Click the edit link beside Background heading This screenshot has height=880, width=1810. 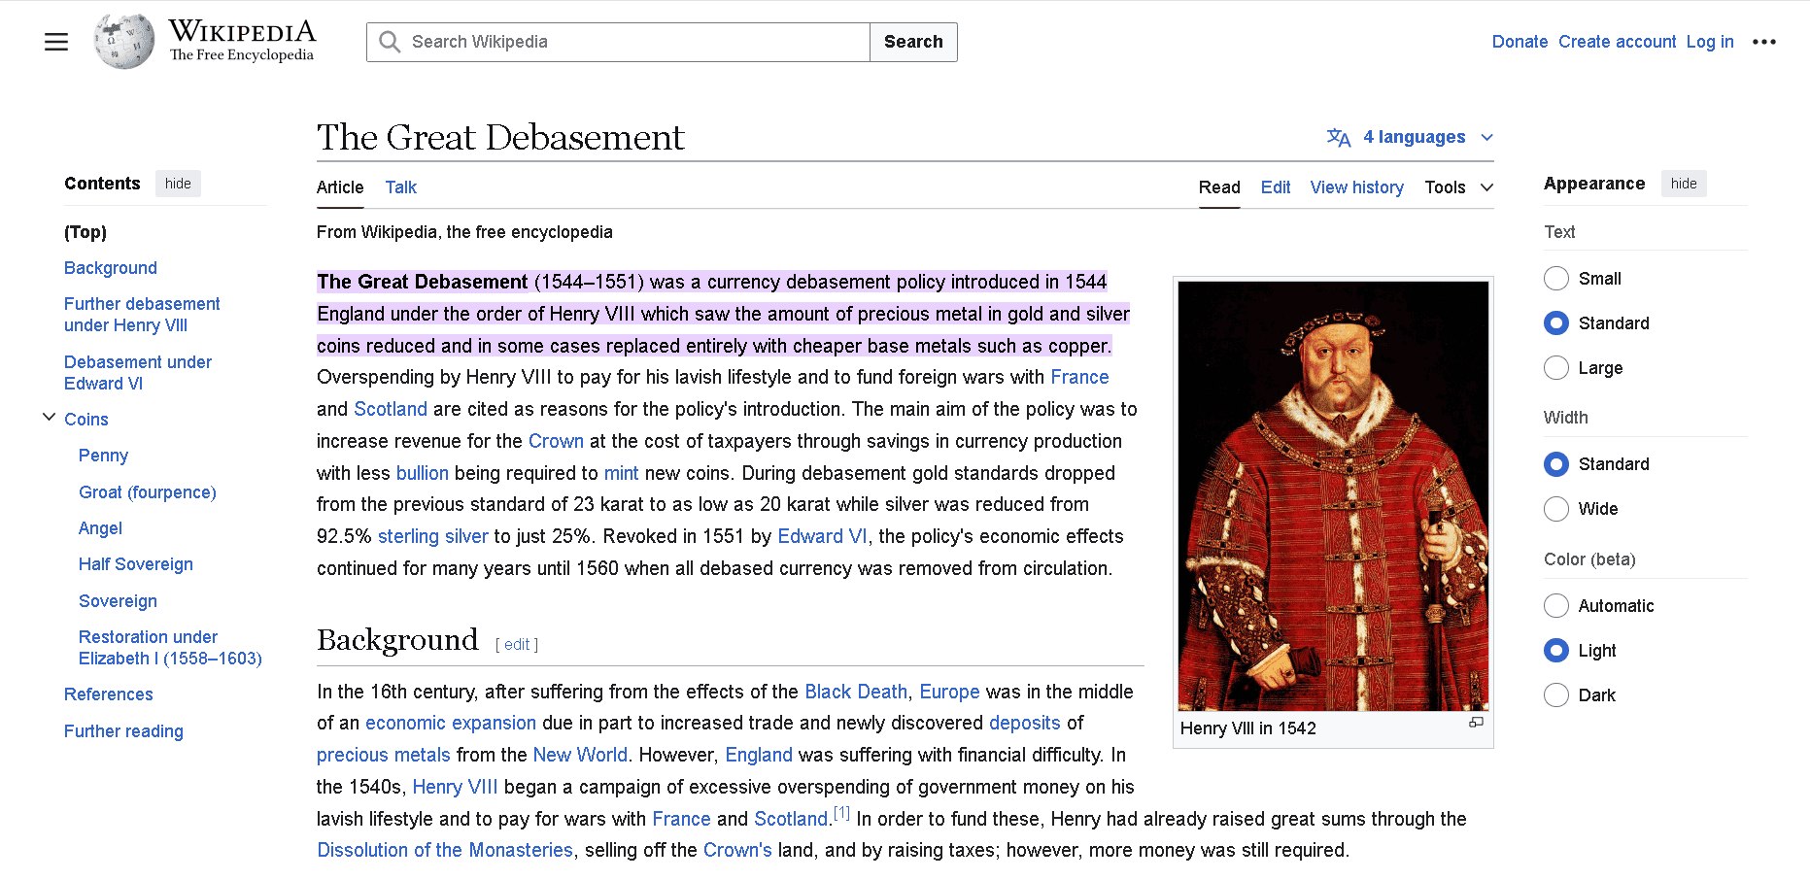(x=517, y=644)
